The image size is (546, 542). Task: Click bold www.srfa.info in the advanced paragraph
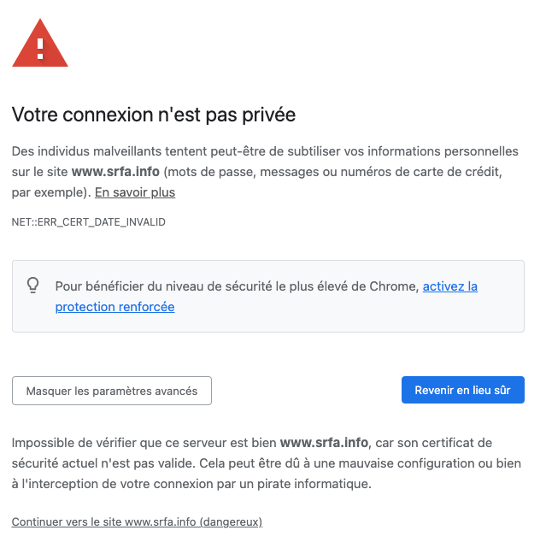324,443
